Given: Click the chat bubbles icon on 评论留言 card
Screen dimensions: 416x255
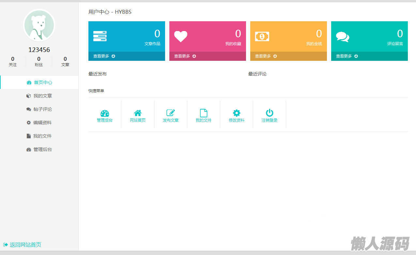Looking at the screenshot, I should 342,37.
